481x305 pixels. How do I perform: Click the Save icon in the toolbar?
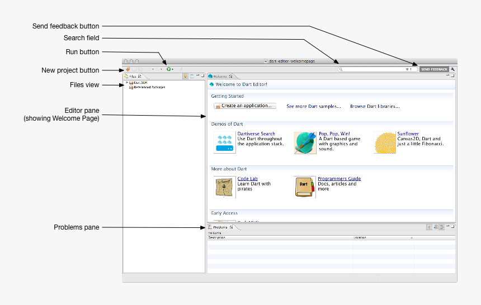point(134,69)
